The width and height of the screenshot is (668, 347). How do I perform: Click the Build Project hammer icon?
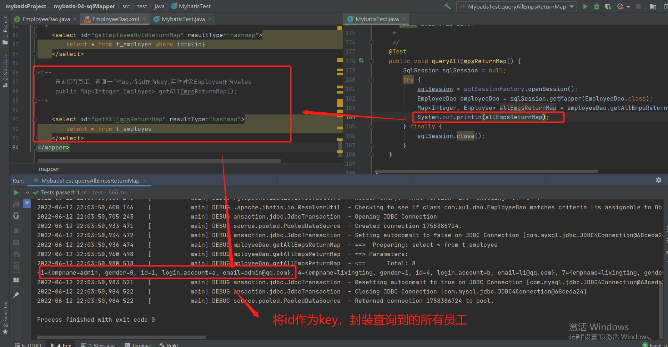coord(447,6)
